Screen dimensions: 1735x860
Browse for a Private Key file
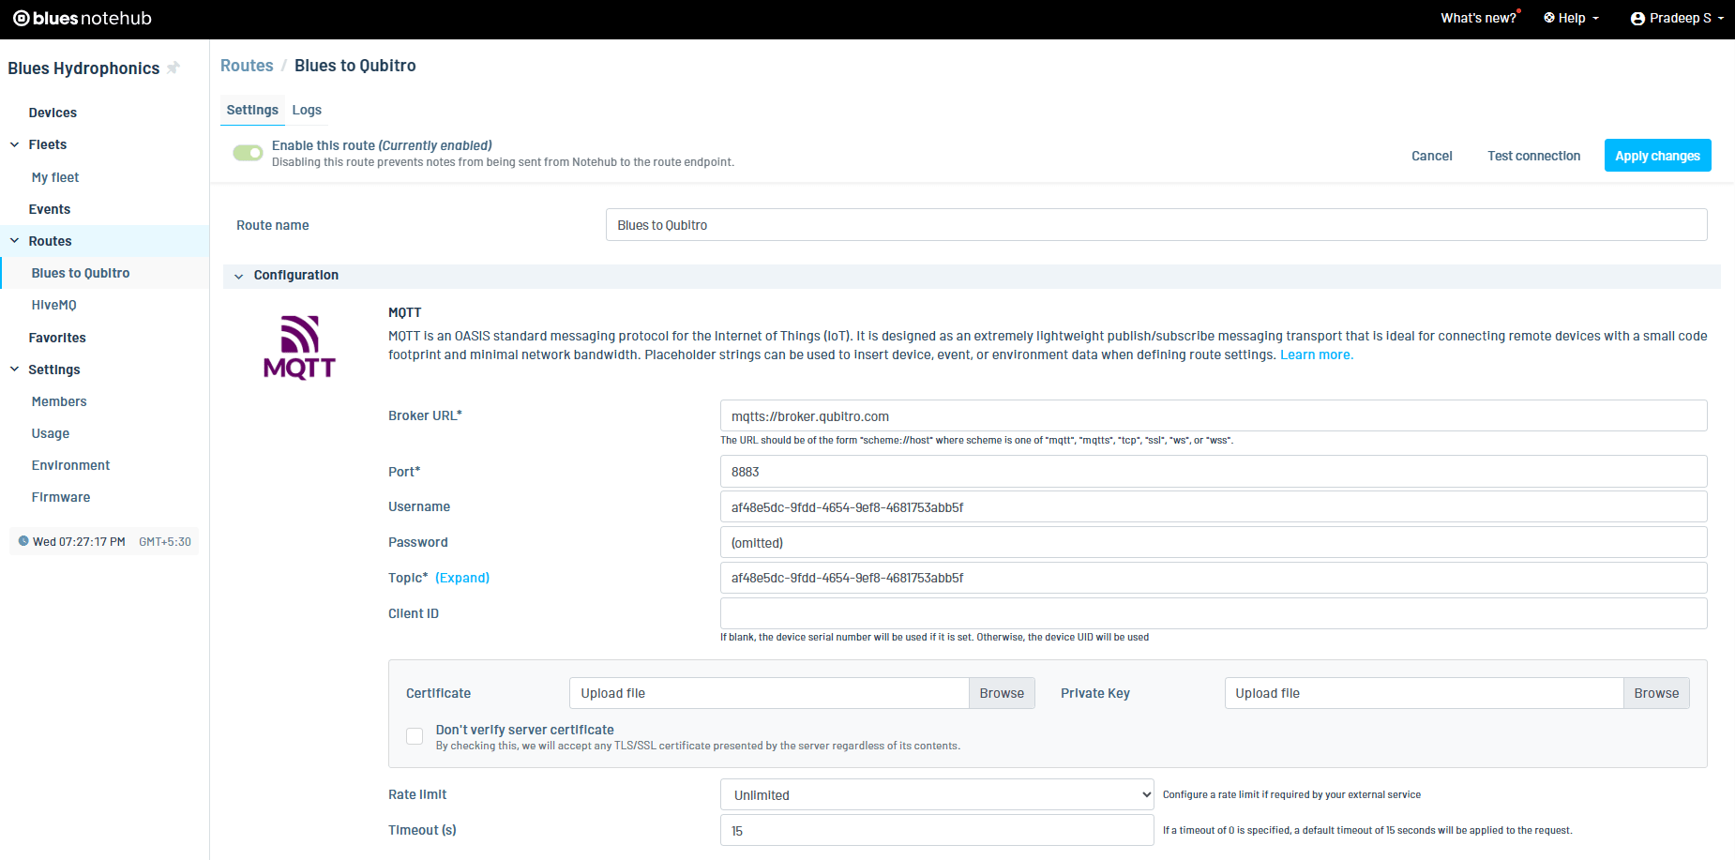[x=1656, y=693]
